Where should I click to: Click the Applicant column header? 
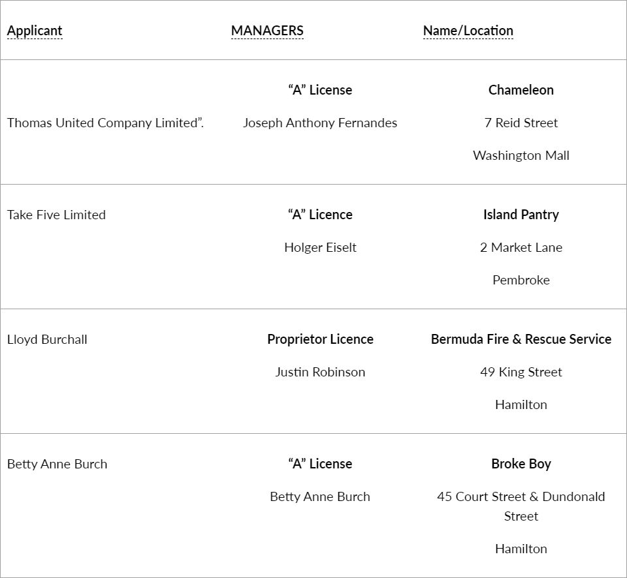click(x=35, y=31)
